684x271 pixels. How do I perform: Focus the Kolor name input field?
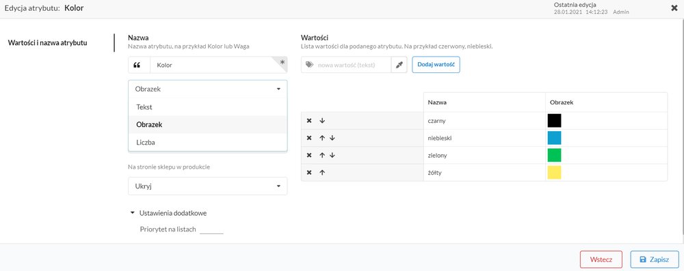[x=218, y=65]
